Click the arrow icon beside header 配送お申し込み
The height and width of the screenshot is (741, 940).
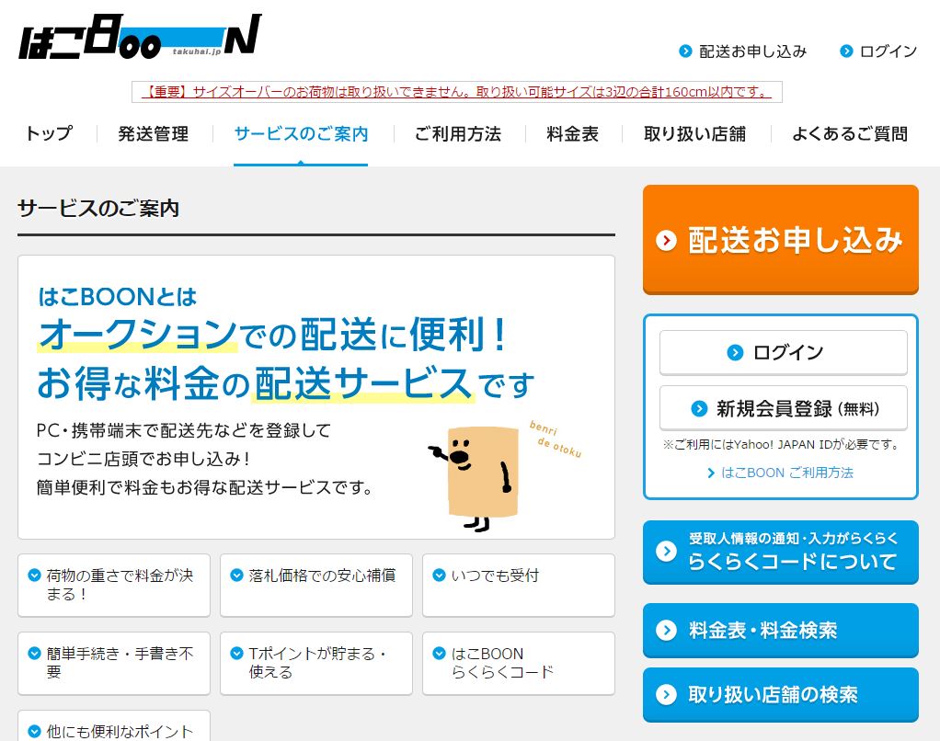pyautogui.click(x=685, y=51)
